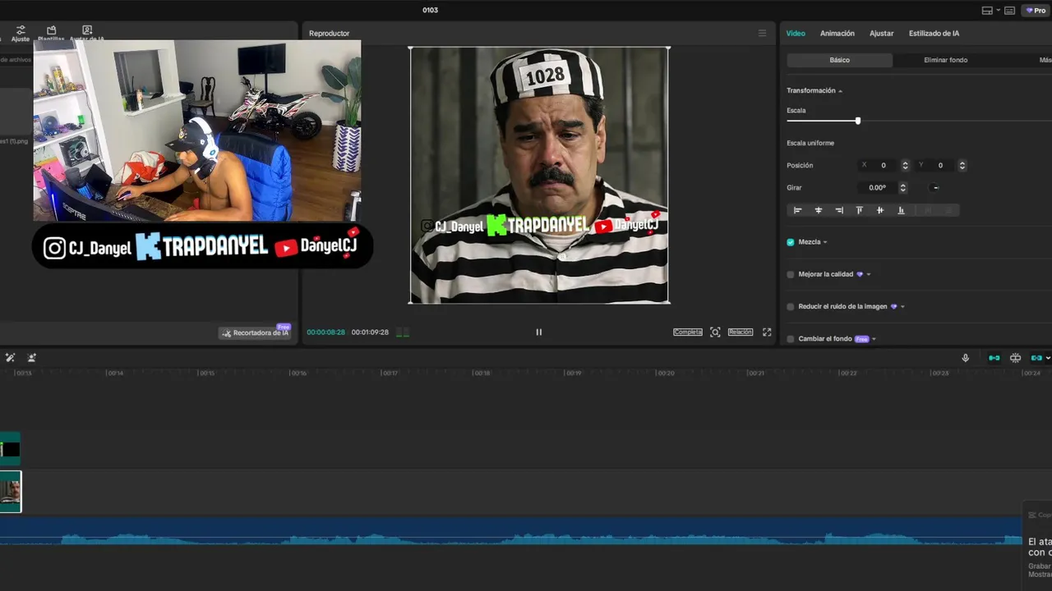Expand the Mejorar la calidad section
Viewport: 1052px width, 591px height.
(869, 274)
